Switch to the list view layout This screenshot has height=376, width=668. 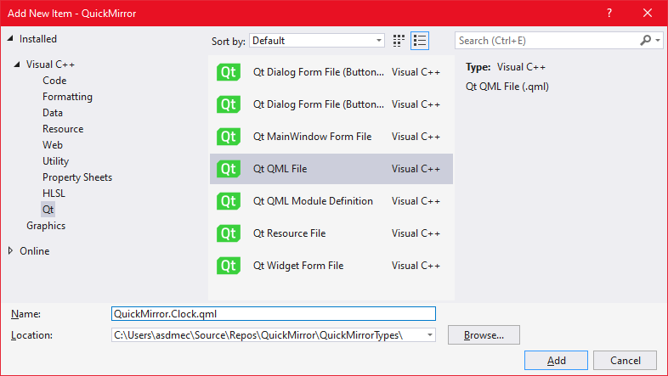(419, 41)
